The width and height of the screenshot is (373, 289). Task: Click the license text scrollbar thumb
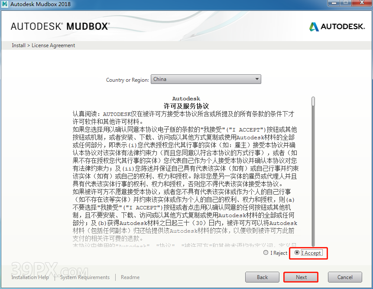[x=313, y=101]
